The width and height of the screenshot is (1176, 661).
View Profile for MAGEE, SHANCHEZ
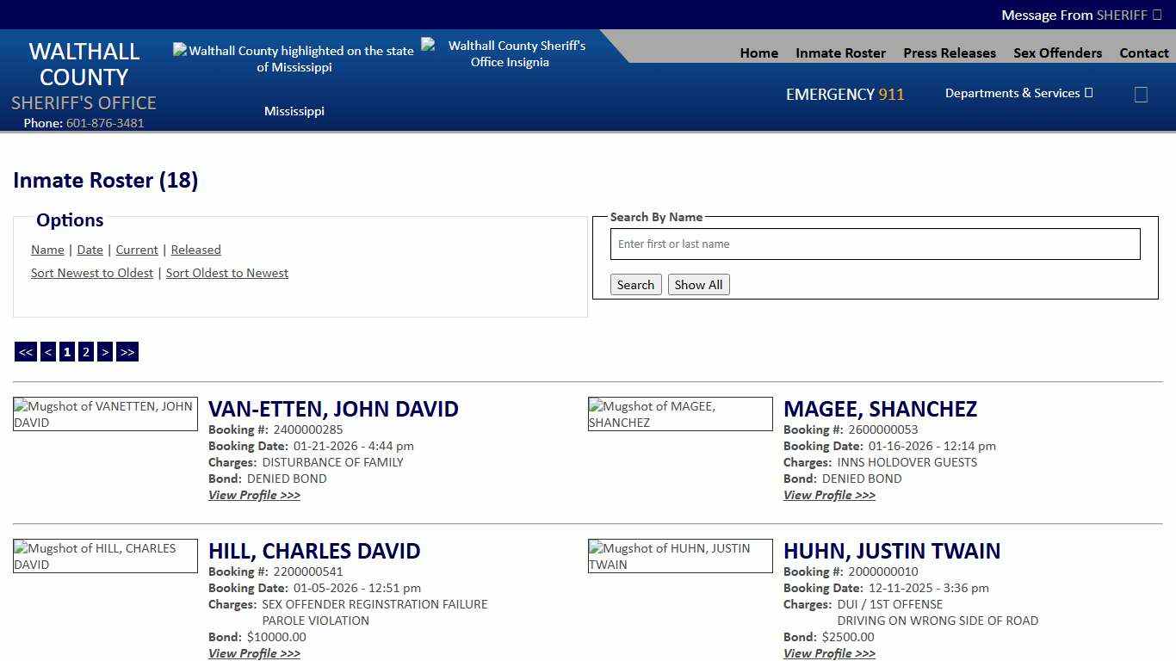pos(829,495)
